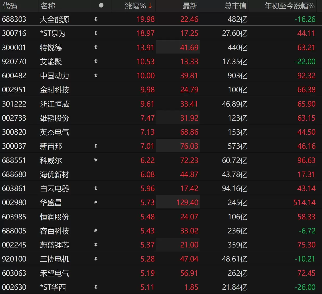Select stock name 容百科技

[x=55, y=231]
